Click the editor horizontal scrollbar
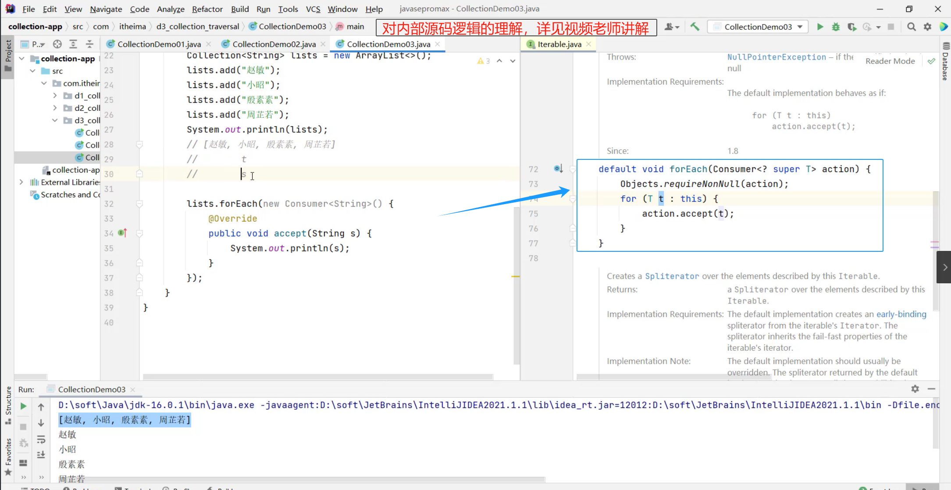 [318, 377]
